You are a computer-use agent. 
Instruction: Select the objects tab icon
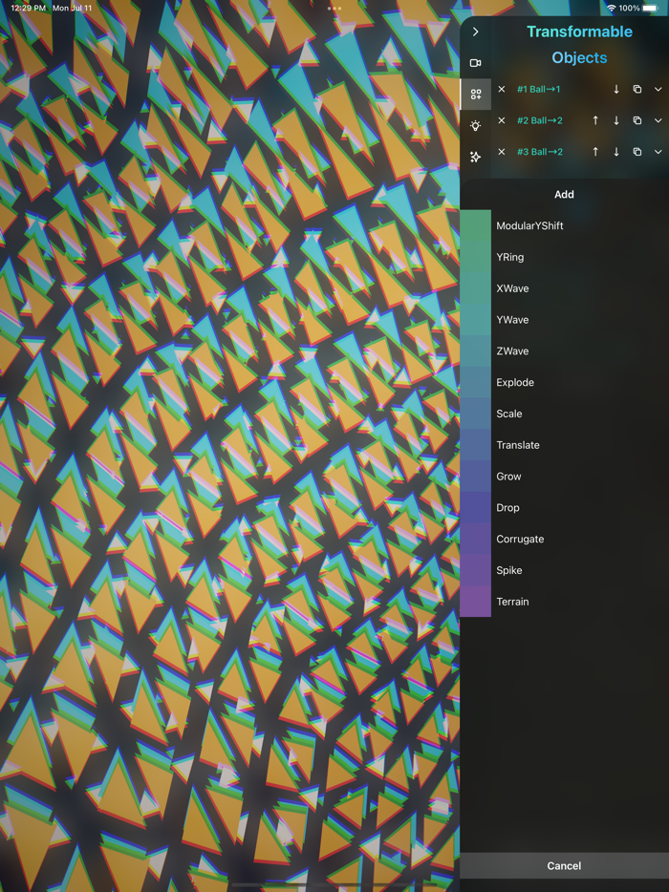[475, 95]
